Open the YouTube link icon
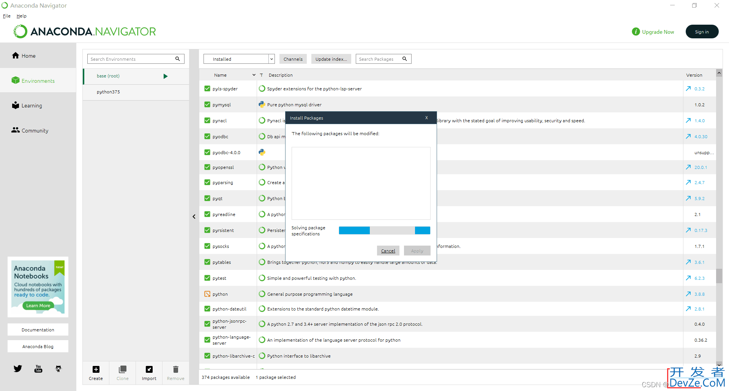Image resolution: width=729 pixels, height=391 pixels. pyautogui.click(x=38, y=369)
